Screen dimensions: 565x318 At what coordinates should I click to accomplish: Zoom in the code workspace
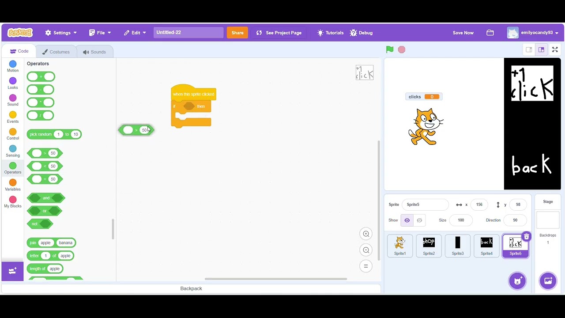pyautogui.click(x=366, y=234)
